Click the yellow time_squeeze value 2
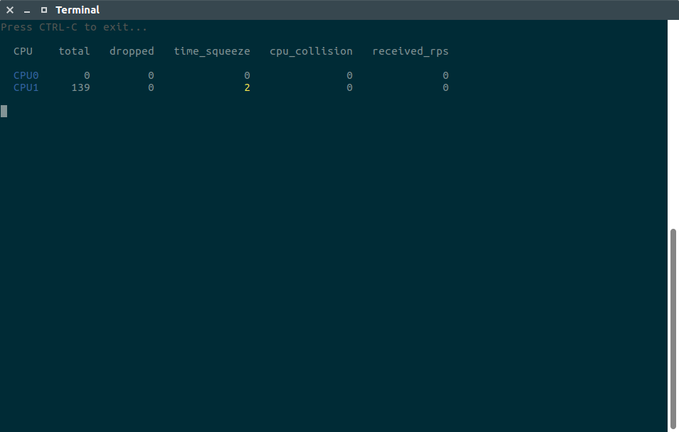 247,87
